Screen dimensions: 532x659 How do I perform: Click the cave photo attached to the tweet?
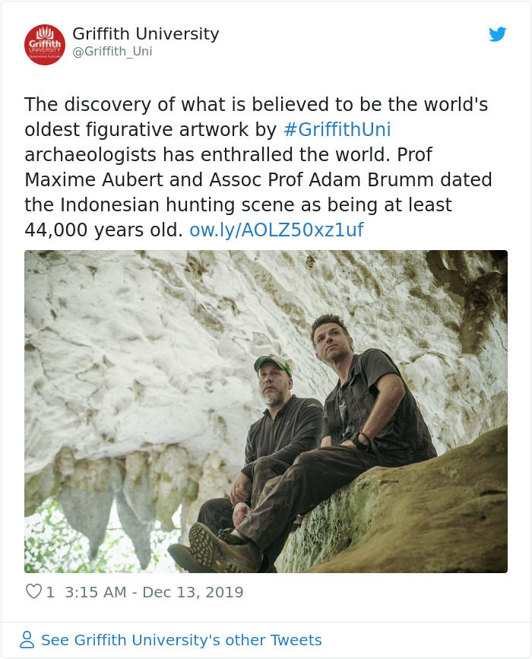266,410
